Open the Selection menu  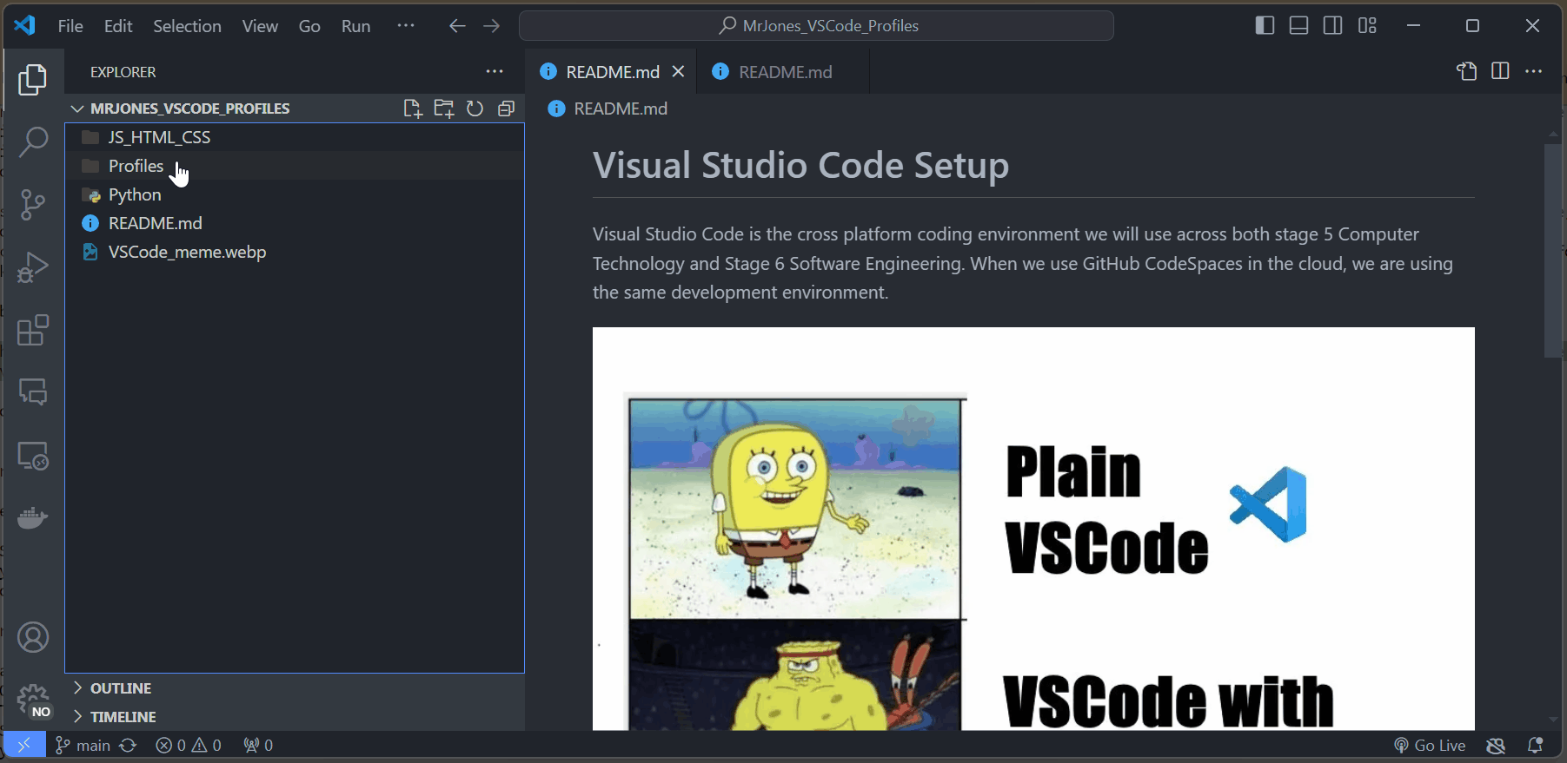[x=187, y=26]
